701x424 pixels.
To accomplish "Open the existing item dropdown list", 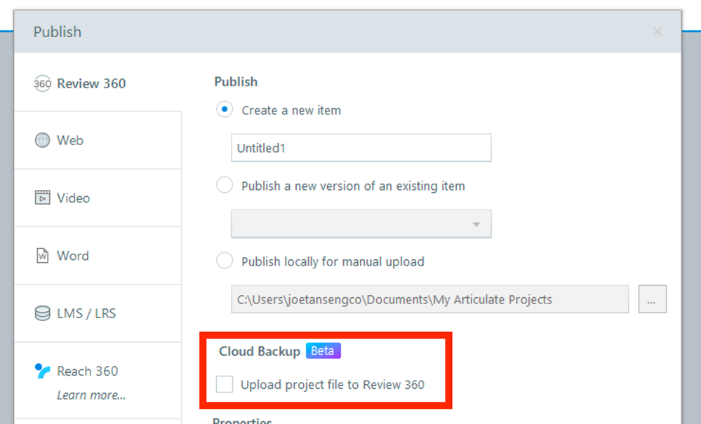I will click(x=361, y=224).
